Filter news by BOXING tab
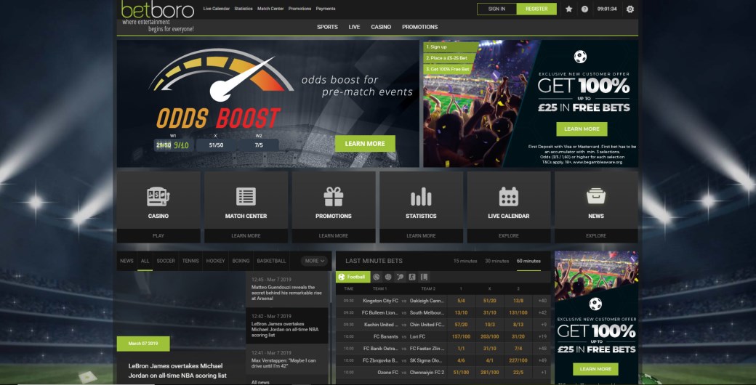The image size is (756, 385). pos(241,261)
